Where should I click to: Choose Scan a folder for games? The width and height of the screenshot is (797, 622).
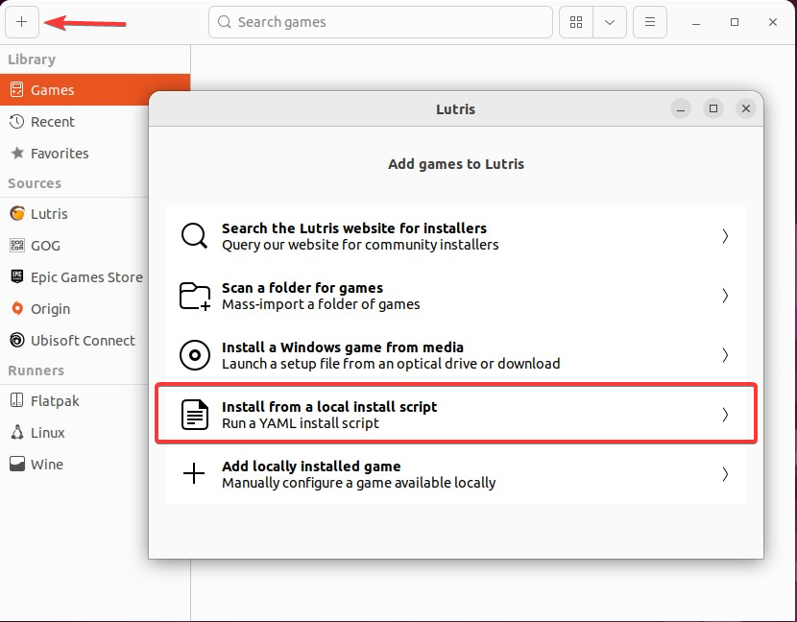point(455,296)
